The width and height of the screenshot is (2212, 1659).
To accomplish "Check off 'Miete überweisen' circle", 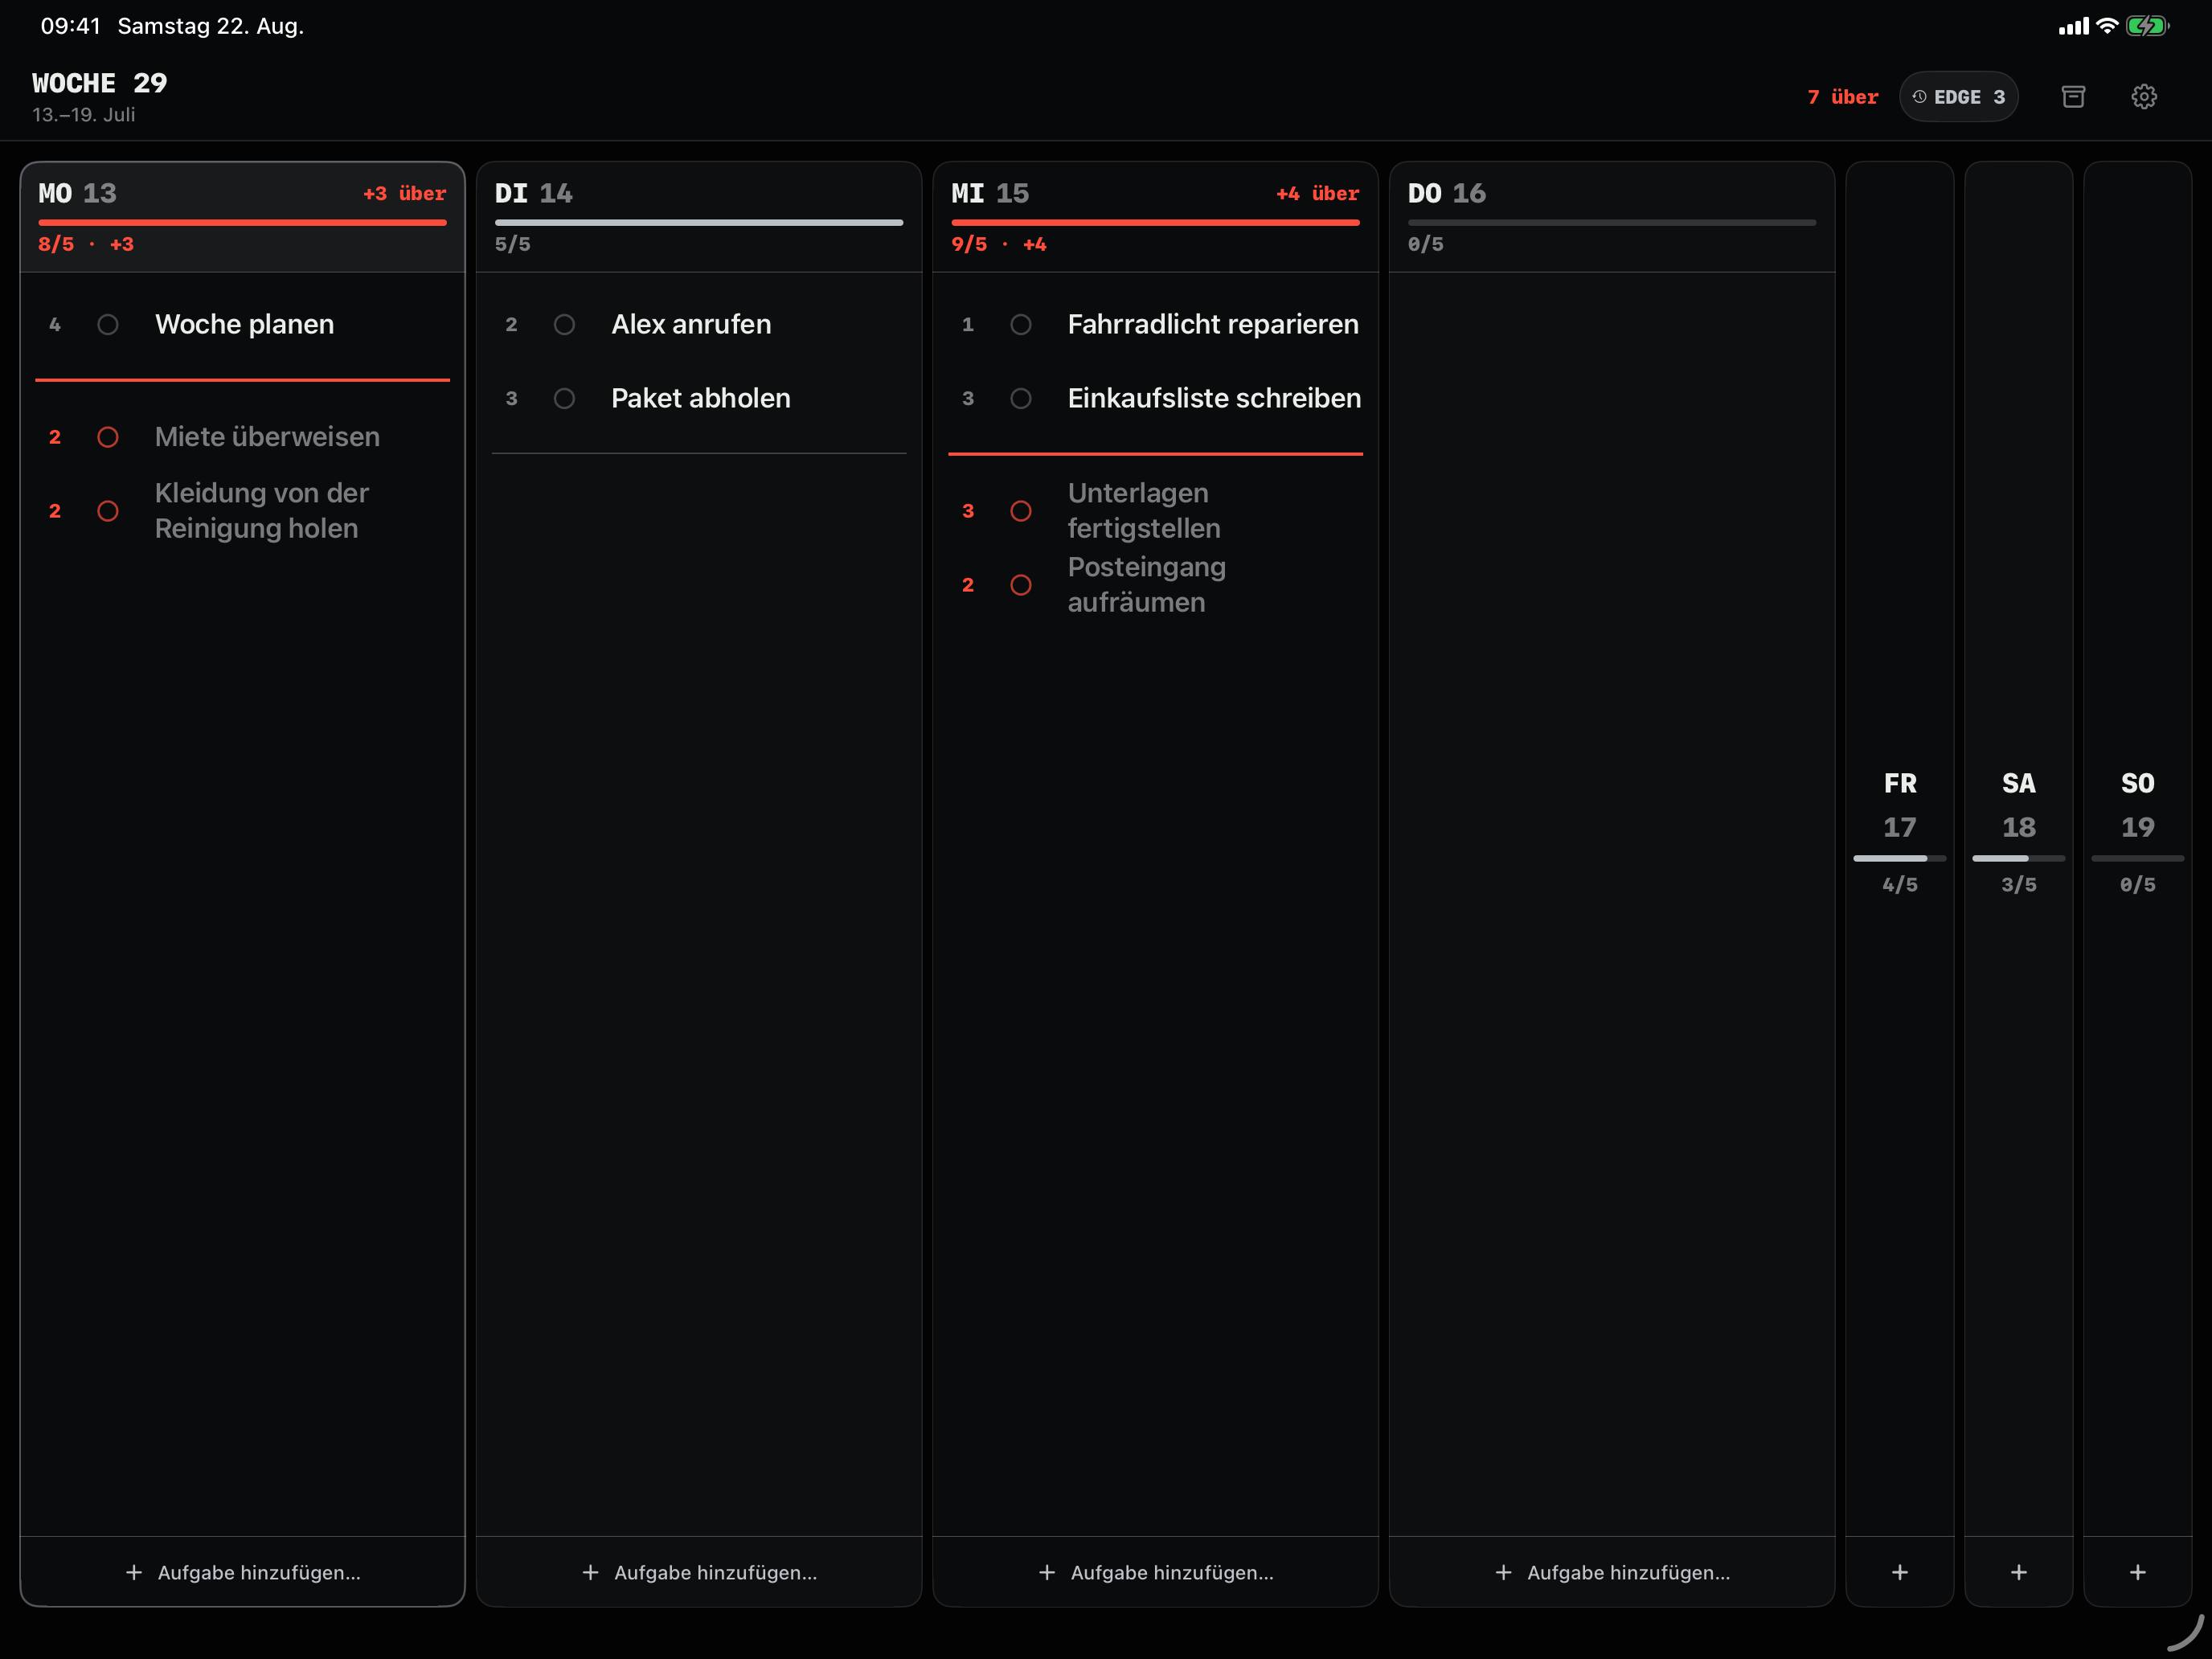I will 108,437.
